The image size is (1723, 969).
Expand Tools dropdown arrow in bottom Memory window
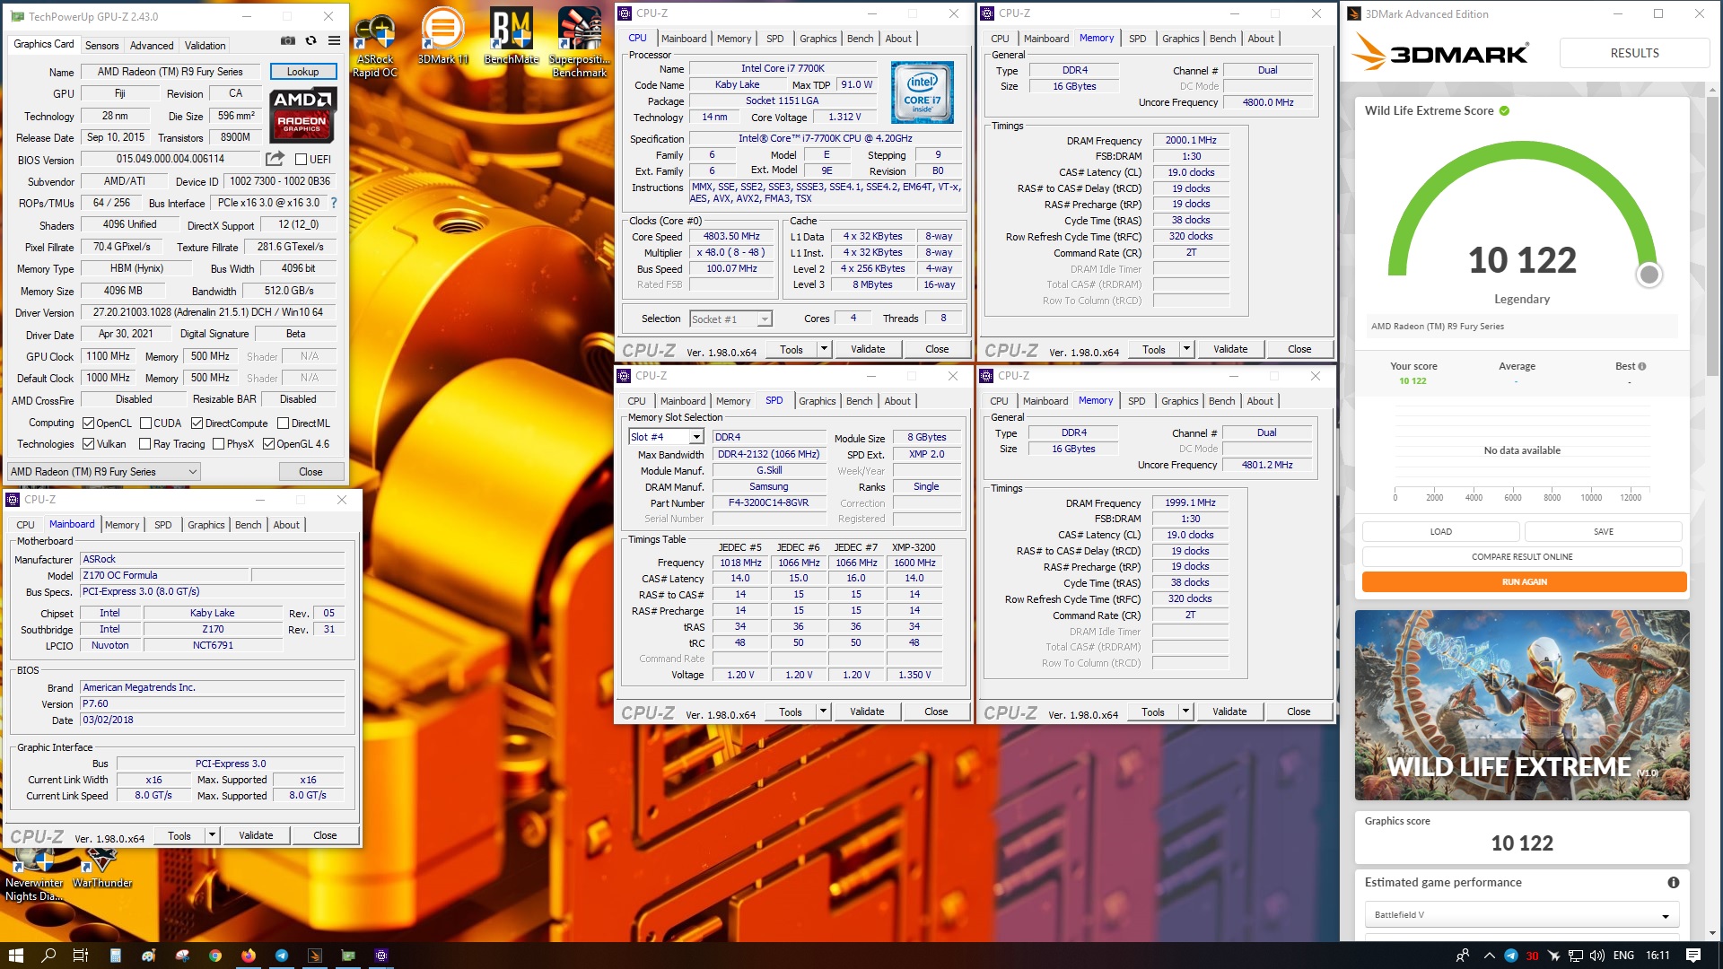coord(1185,711)
